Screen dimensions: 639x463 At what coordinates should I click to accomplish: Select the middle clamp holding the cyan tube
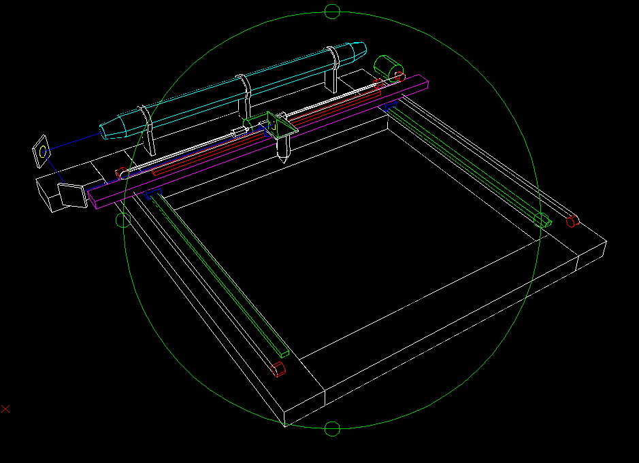point(244,96)
